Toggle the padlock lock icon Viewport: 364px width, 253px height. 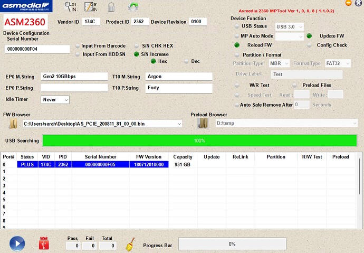(111, 6)
